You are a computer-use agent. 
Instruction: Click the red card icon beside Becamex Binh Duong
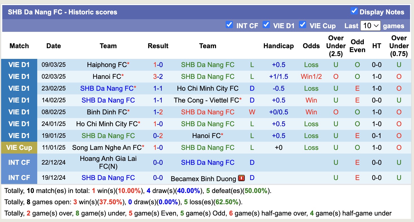tap(241, 178)
